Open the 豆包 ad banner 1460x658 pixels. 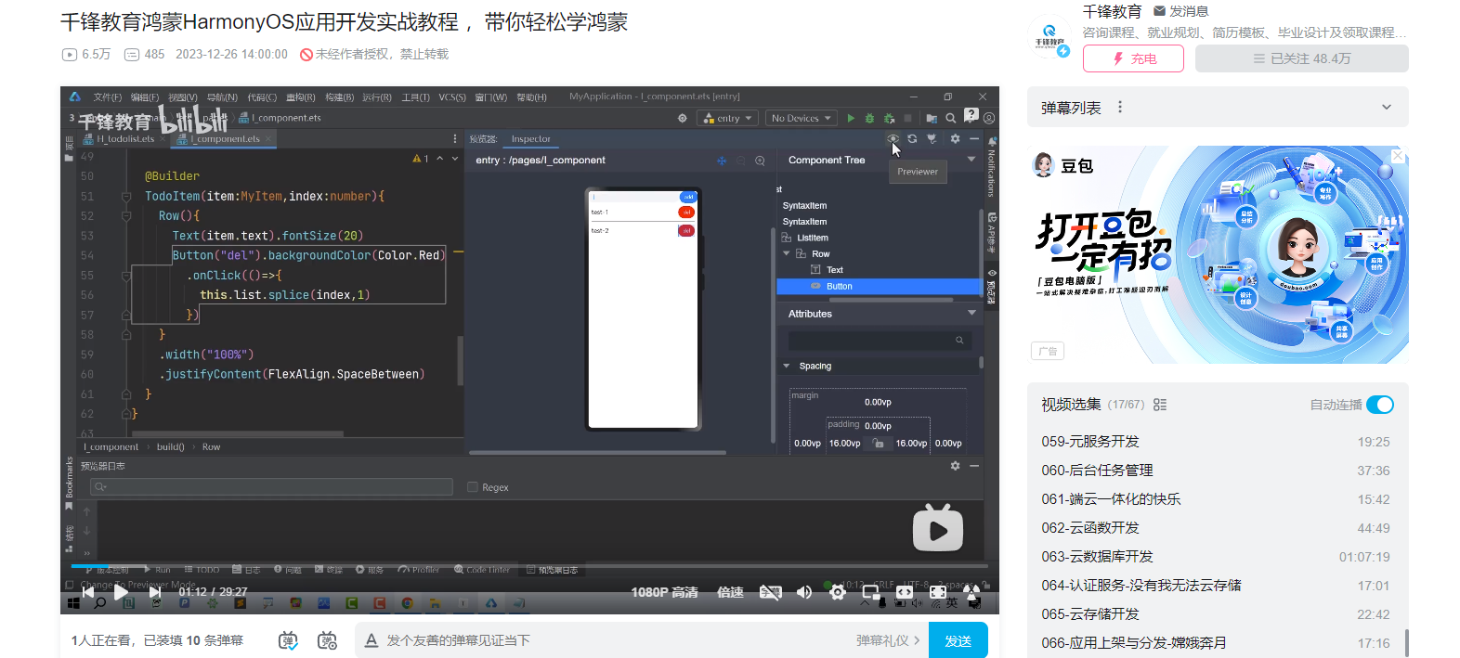[1218, 254]
